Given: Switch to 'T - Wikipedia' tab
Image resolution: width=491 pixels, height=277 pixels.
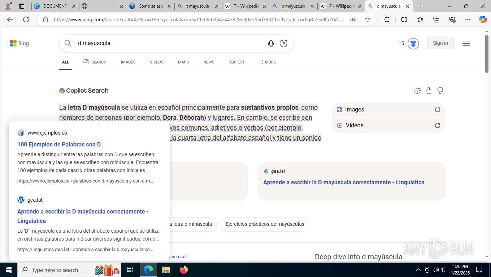Looking at the screenshot, I should coord(246,6).
